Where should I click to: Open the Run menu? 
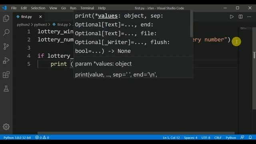point(73,8)
